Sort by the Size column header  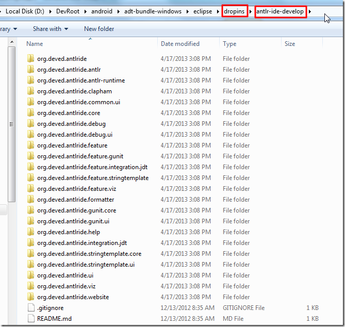(x=290, y=44)
